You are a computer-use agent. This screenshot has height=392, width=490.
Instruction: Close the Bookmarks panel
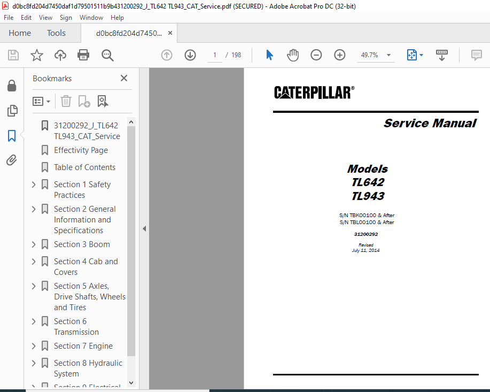124,78
